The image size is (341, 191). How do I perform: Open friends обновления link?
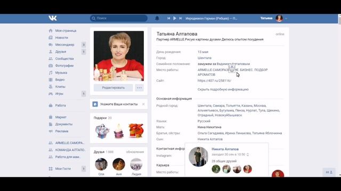point(135,152)
